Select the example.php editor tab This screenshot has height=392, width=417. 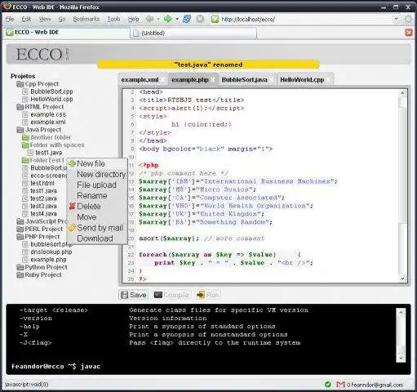tap(190, 80)
